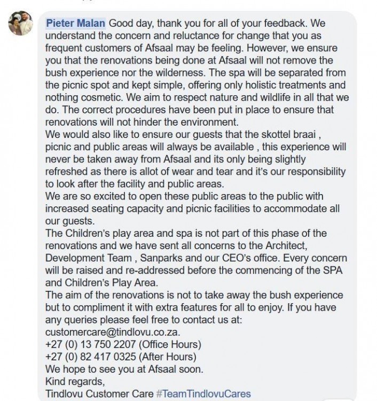The width and height of the screenshot is (377, 401).
Task: Click the Office Hours phone number
Action: [90, 344]
